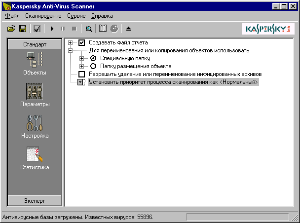This screenshot has height=223, width=300.
Task: Click the magnifier report view icon
Action: [x=89, y=29]
